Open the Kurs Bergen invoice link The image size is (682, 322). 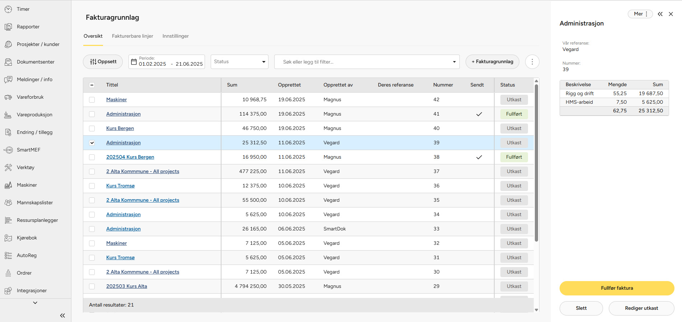120,128
